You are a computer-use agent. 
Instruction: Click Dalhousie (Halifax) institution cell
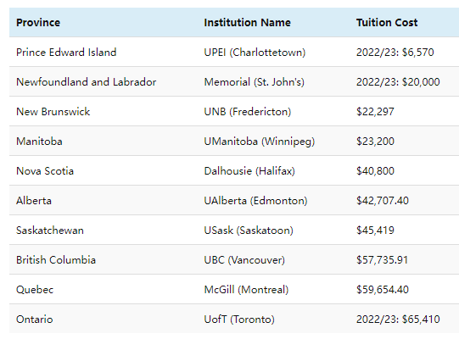(249, 171)
